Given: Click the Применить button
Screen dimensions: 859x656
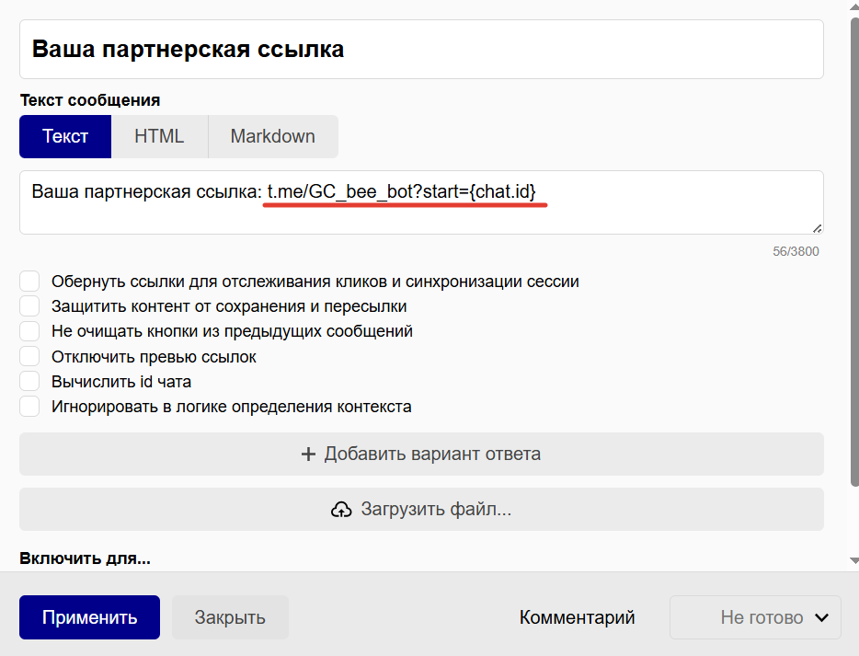Looking at the screenshot, I should (89, 616).
